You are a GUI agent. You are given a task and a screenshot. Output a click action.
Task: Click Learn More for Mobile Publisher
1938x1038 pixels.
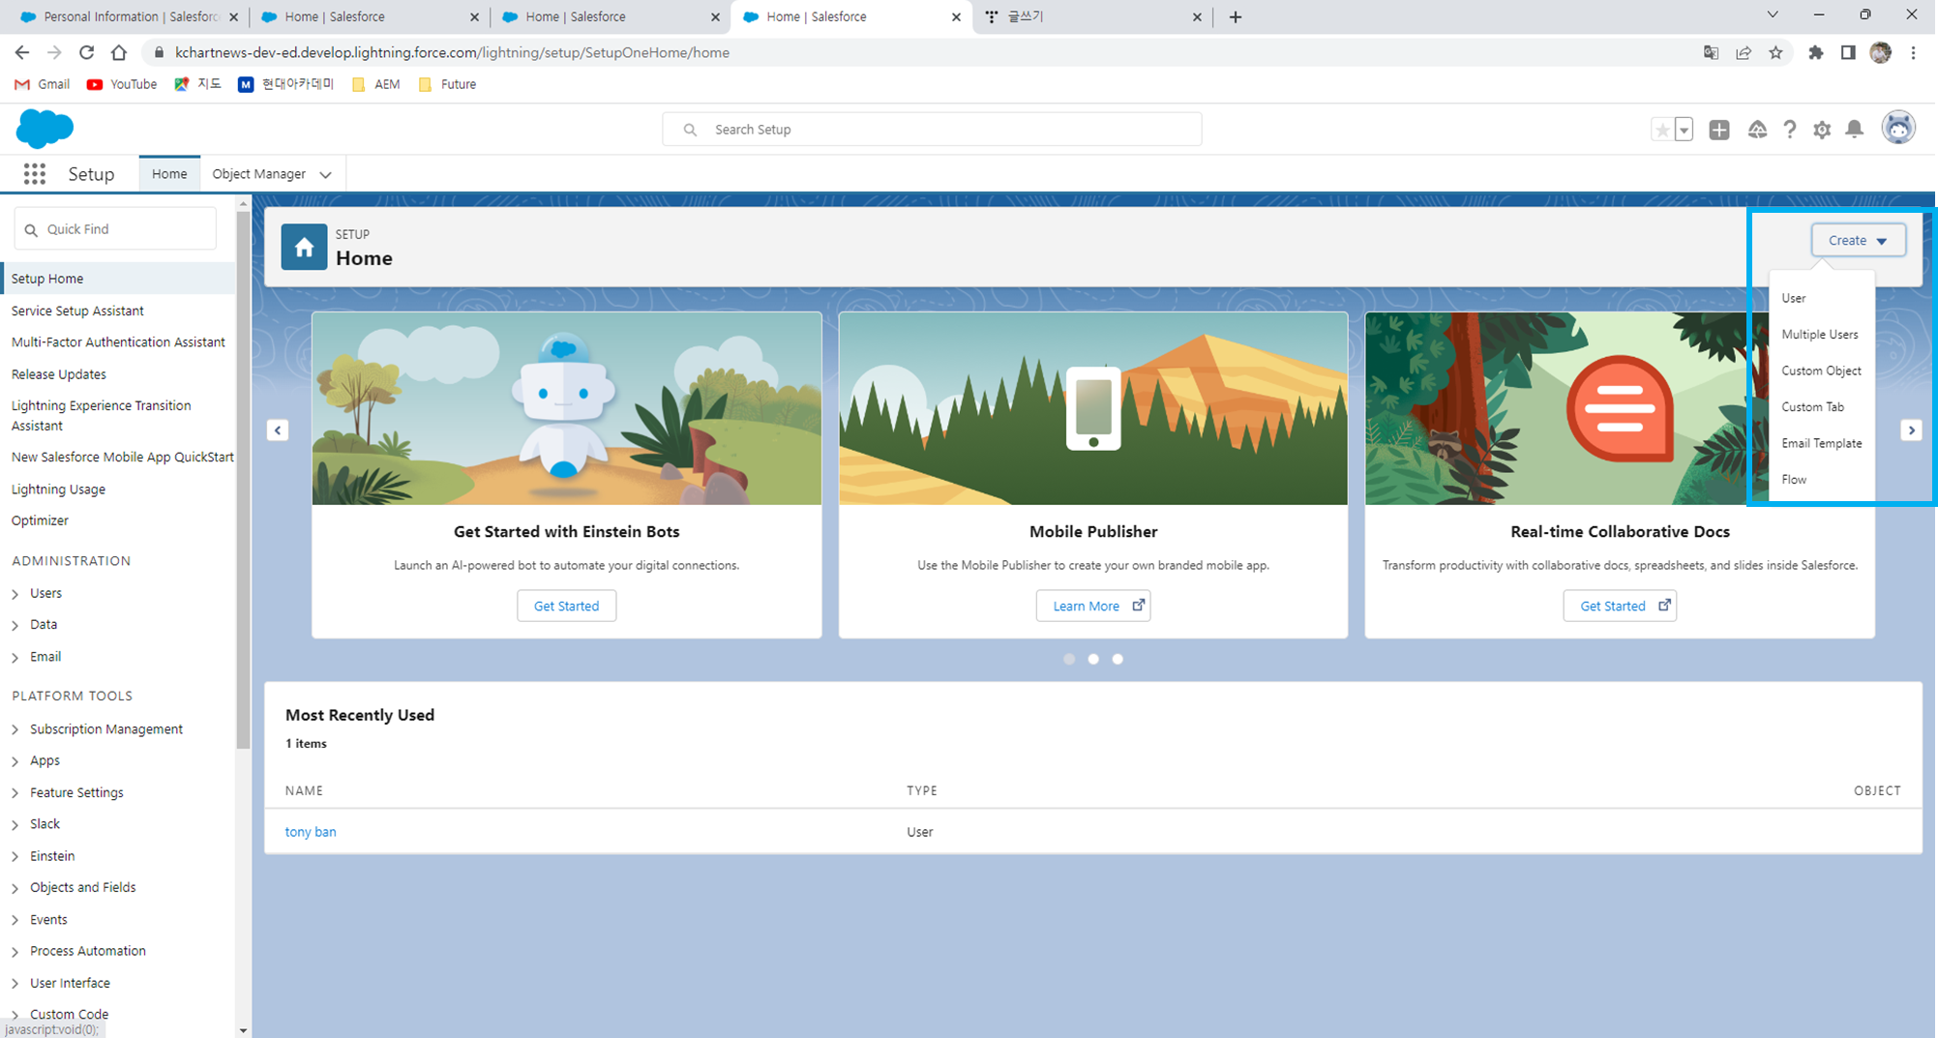pyautogui.click(x=1093, y=606)
